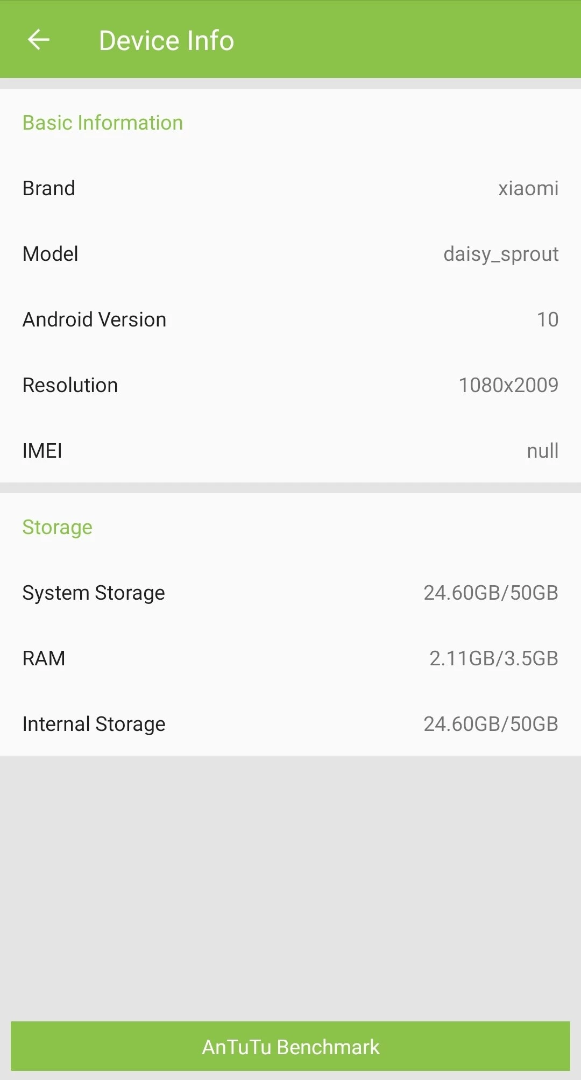Tap the Android version value 10
This screenshot has width=581, height=1080.
point(547,320)
